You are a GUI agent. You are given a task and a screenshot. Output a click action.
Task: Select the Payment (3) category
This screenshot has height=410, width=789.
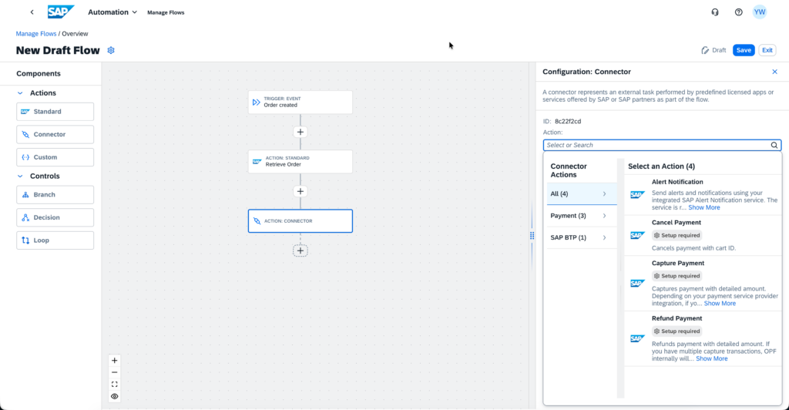coord(582,216)
